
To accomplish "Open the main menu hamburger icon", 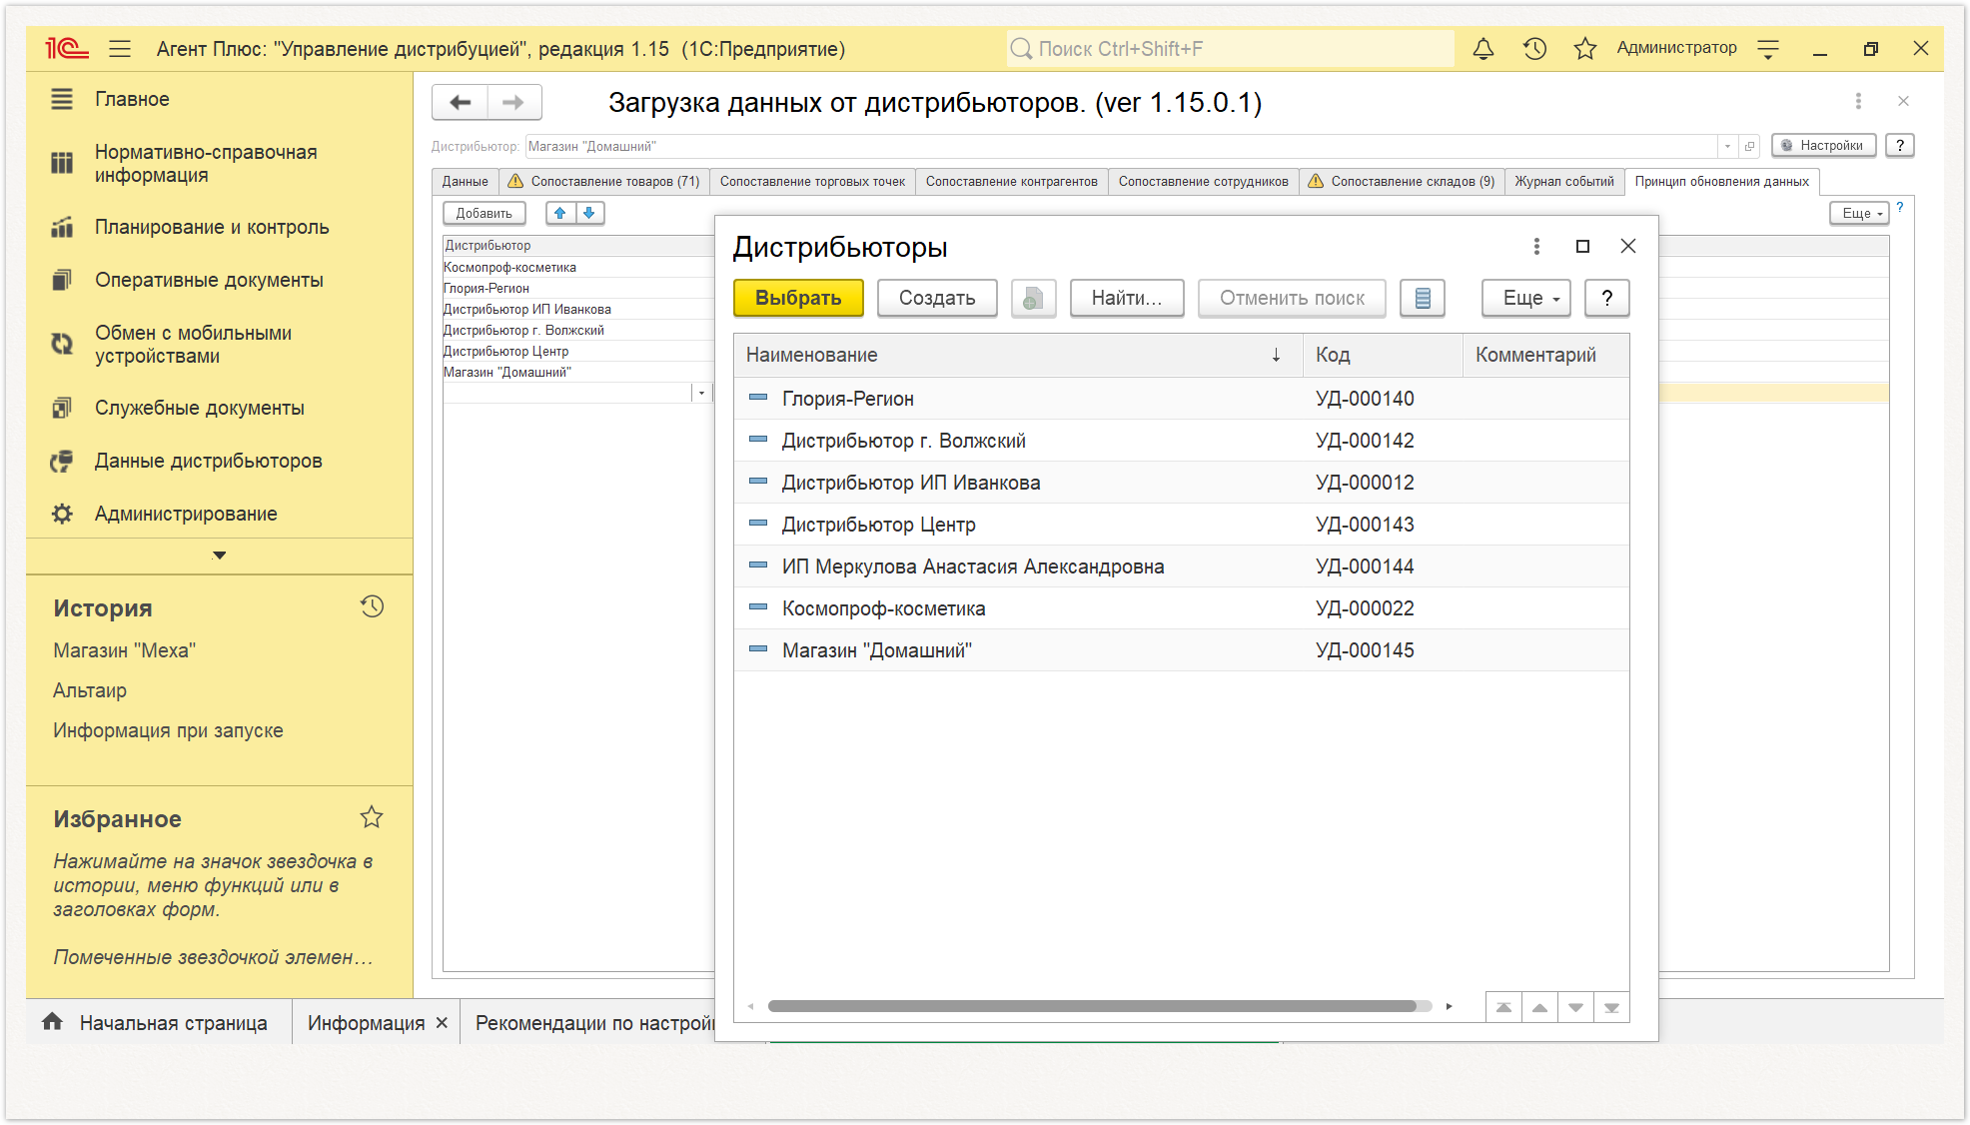I will point(120,48).
